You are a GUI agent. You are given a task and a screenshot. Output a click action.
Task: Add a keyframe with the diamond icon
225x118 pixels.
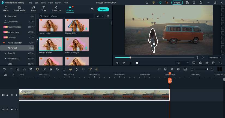(x=70, y=69)
